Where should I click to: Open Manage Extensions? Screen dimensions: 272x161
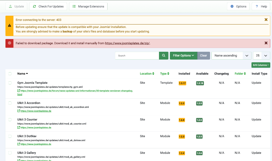click(x=88, y=6)
